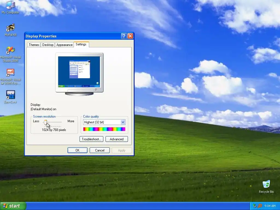This screenshot has width=280, height=210.
Task: Click the Help question mark in the title bar
Action: [124, 36]
